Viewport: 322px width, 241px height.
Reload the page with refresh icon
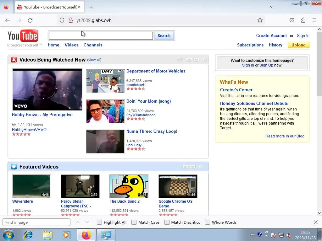tap(30, 20)
